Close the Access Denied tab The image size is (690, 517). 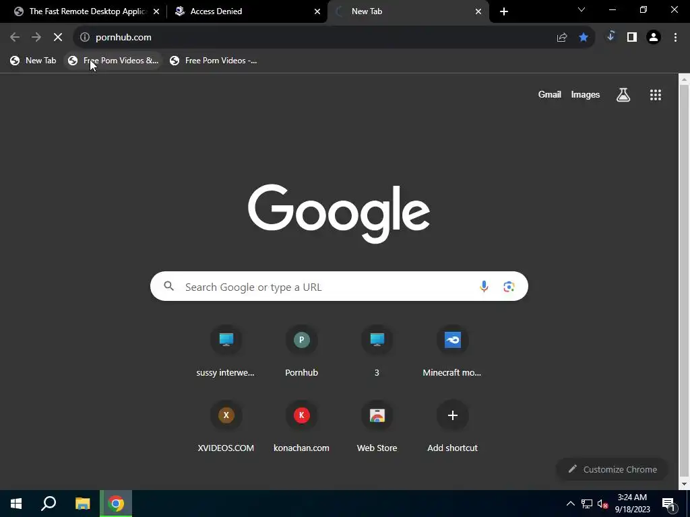317,11
